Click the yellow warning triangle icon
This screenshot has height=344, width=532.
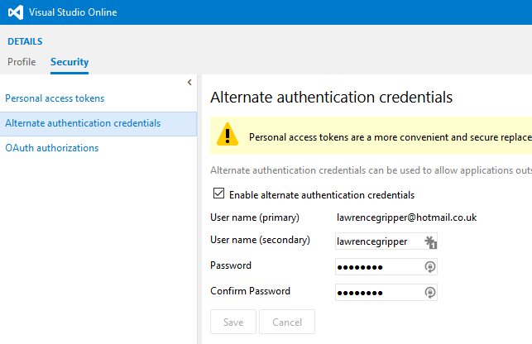(x=228, y=136)
